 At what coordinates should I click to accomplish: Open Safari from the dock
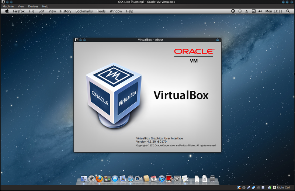[x=131, y=179]
